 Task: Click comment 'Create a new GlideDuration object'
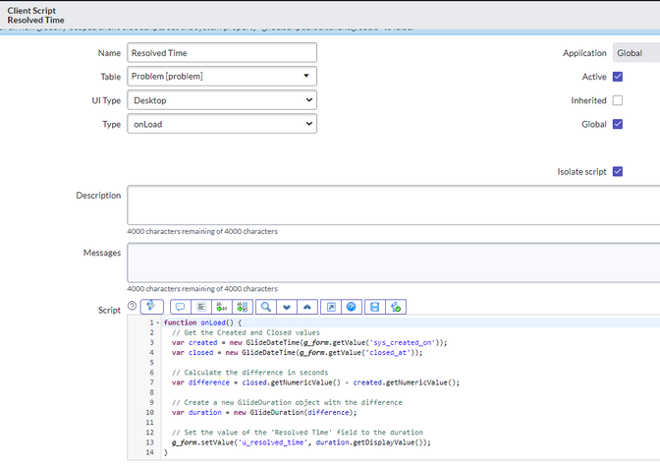point(287,402)
